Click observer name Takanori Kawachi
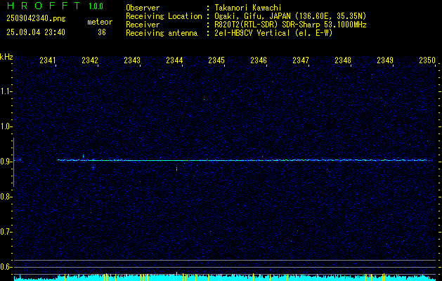This screenshot has height=281, width=442. (x=248, y=8)
